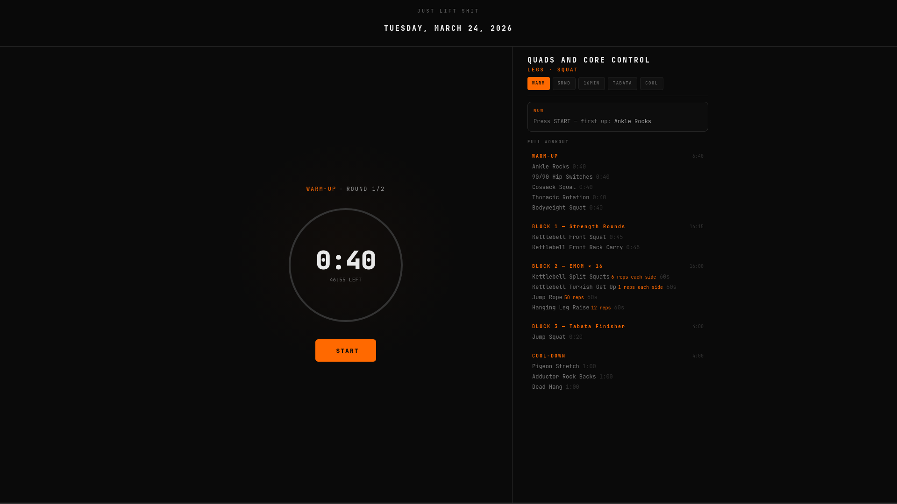
Task: Choose Kettlebell Front Squat exercise
Action: 569,237
